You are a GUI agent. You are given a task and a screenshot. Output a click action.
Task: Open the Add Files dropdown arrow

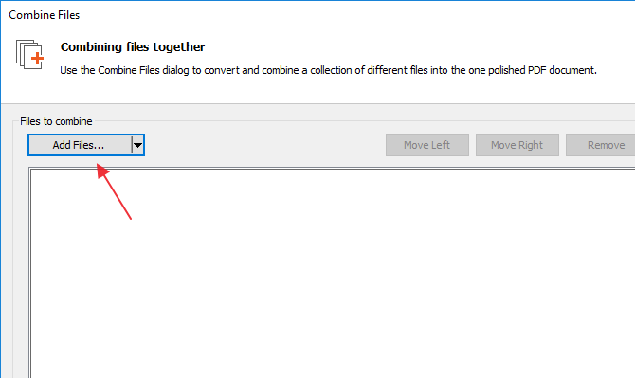[138, 145]
